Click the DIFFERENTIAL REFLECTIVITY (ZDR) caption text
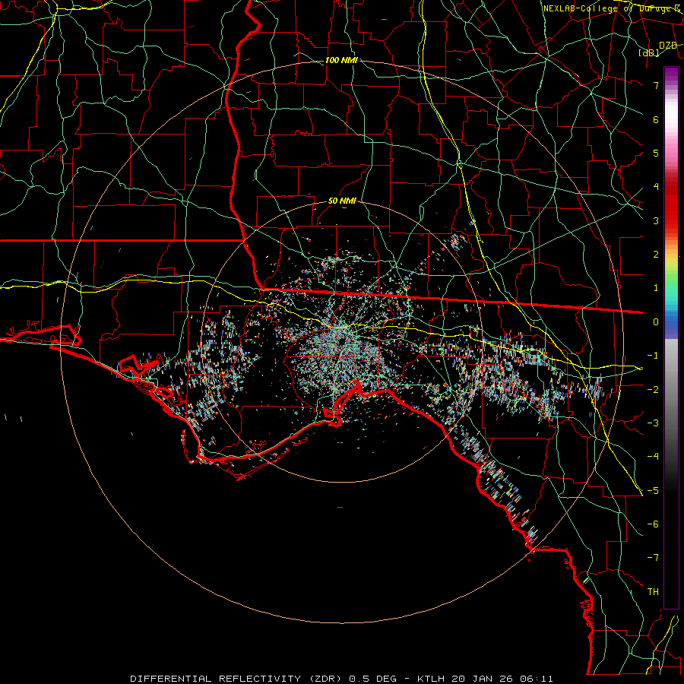The image size is (684, 684). click(237, 679)
